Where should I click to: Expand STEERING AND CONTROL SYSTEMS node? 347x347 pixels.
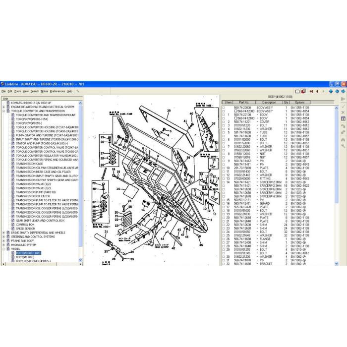3,237
